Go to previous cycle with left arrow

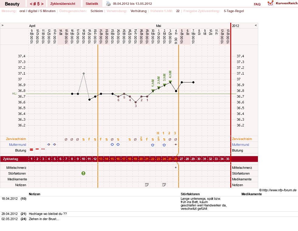[x=31, y=4]
